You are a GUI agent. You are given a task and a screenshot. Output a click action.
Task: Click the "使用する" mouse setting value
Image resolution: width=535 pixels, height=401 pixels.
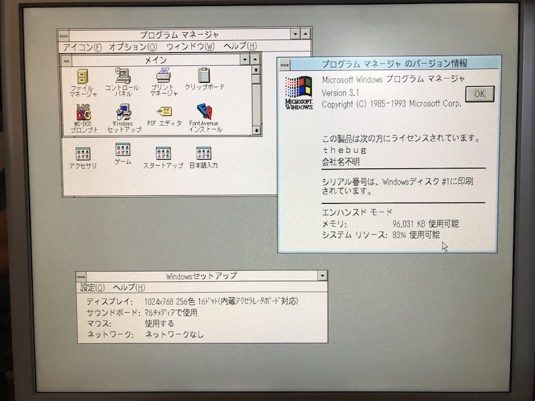point(159,323)
